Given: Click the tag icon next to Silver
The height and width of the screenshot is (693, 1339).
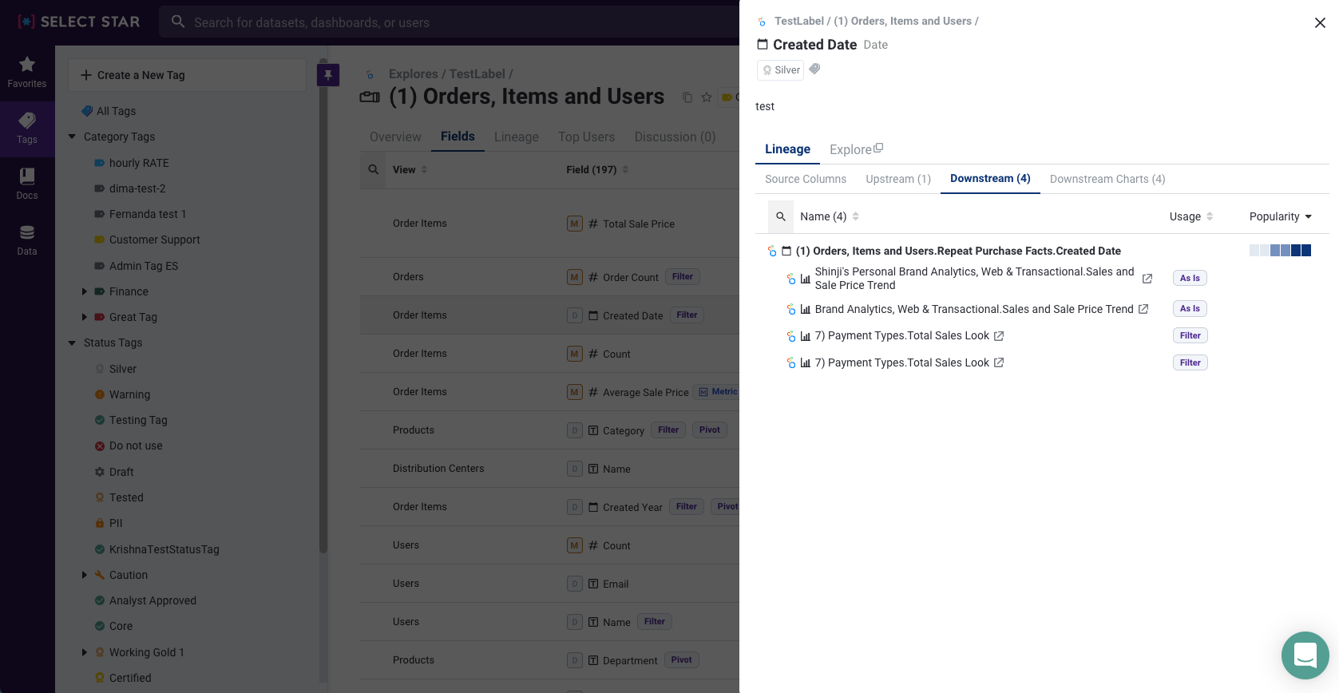Looking at the screenshot, I should pos(814,69).
